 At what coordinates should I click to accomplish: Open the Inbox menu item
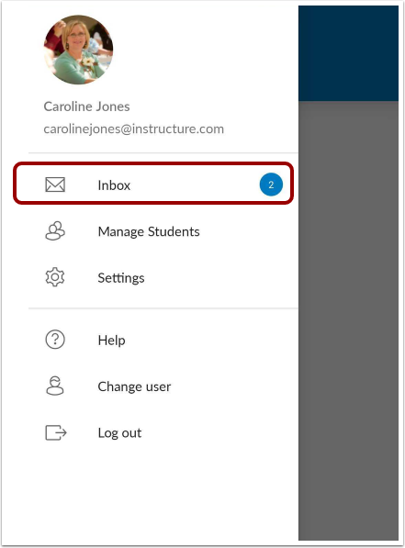[153, 184]
